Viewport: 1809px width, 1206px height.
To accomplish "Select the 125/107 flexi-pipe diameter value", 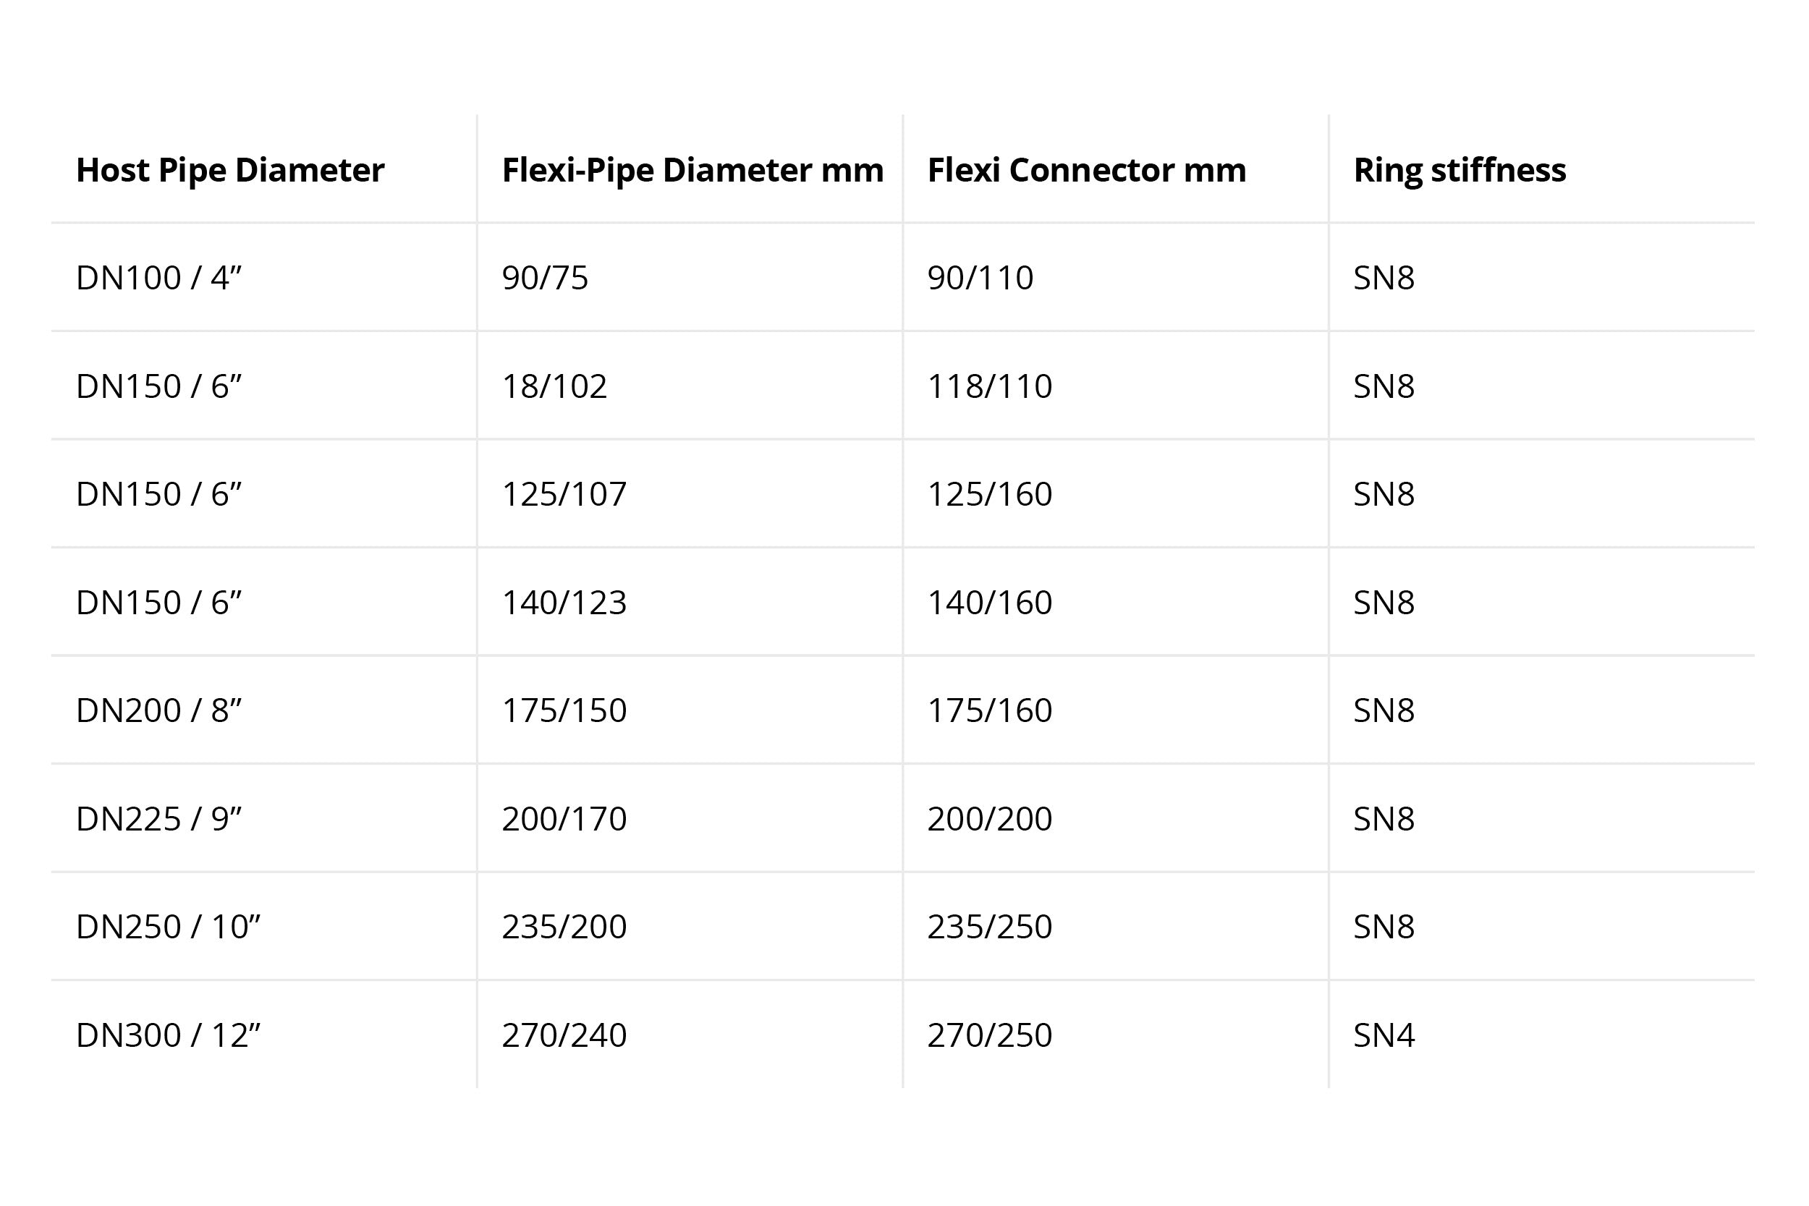I will pyautogui.click(x=564, y=494).
